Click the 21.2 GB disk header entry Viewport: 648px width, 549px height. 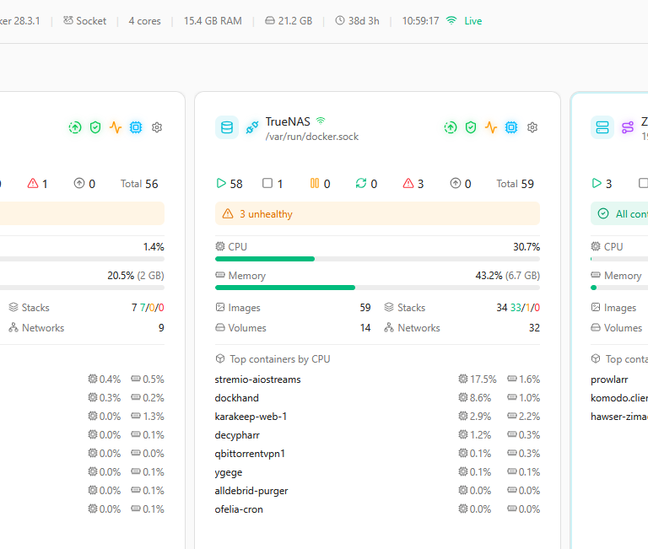point(289,20)
